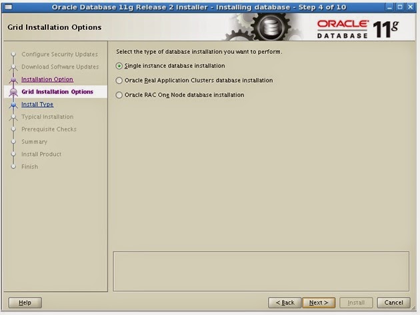The width and height of the screenshot is (420, 315).
Task: Close the installer window
Action: click(x=411, y=7)
